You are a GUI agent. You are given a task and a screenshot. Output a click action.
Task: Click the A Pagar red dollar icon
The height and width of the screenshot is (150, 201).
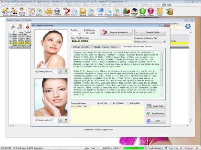tap(151, 12)
